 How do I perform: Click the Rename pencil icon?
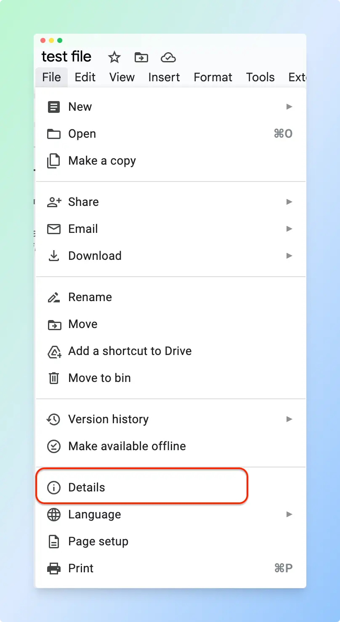coord(53,297)
